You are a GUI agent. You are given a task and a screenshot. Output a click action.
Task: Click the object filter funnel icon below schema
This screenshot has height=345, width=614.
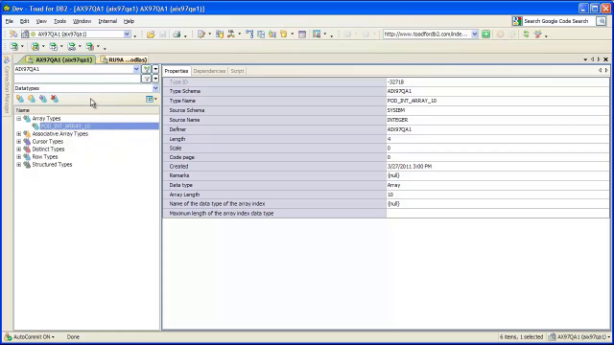(x=147, y=79)
